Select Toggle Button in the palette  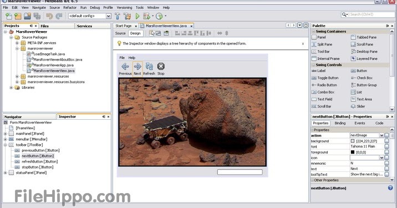coord(325,78)
